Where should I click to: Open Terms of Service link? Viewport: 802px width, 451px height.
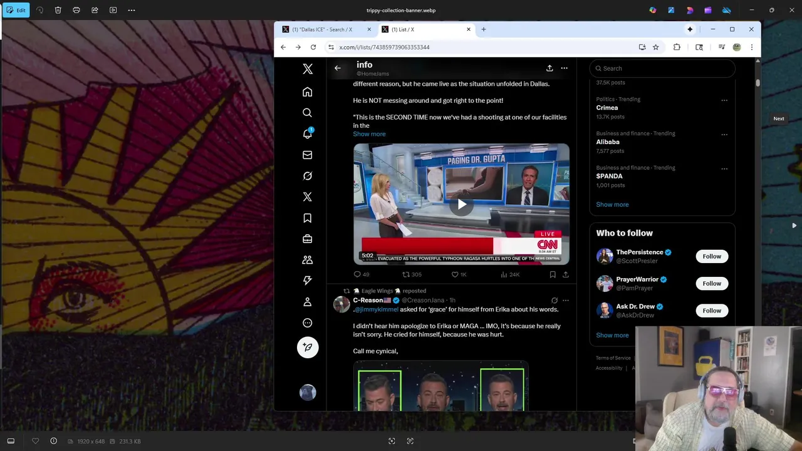click(x=613, y=358)
